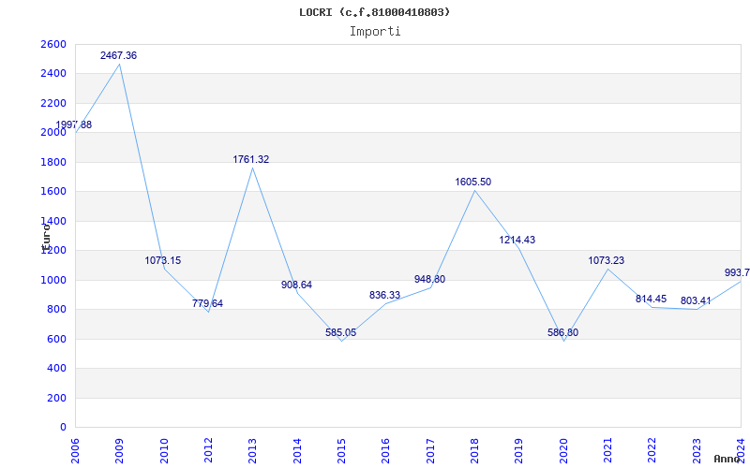The image size is (750, 468).
Task: Click the chart title LOCRI (c.f.81000410803)
Action: point(374,12)
